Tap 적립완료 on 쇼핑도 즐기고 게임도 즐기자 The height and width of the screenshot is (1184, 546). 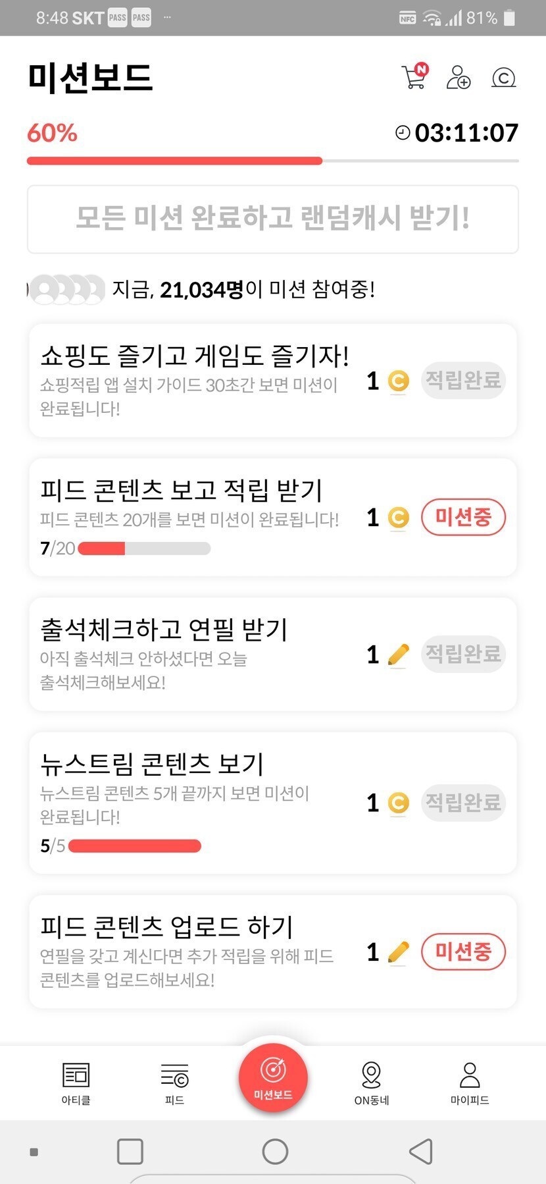point(463,380)
